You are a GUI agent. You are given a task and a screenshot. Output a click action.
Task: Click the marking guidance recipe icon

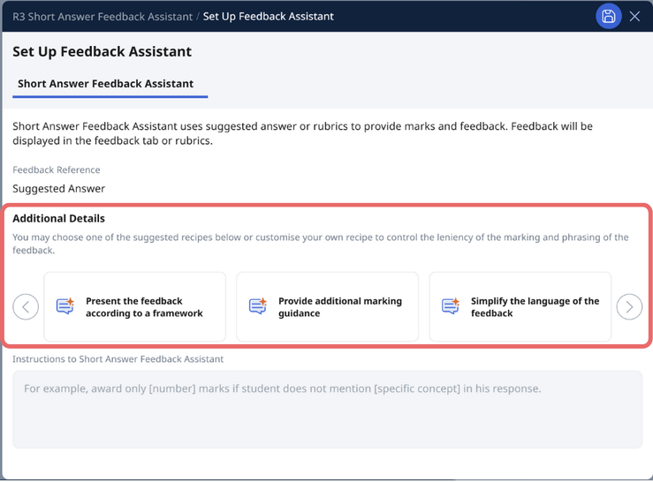point(258,306)
